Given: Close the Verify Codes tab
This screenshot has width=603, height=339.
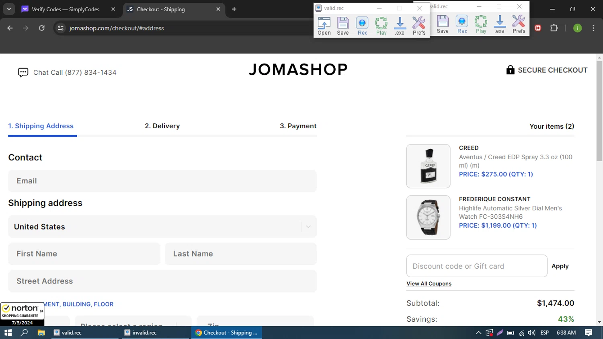Looking at the screenshot, I should (x=113, y=9).
